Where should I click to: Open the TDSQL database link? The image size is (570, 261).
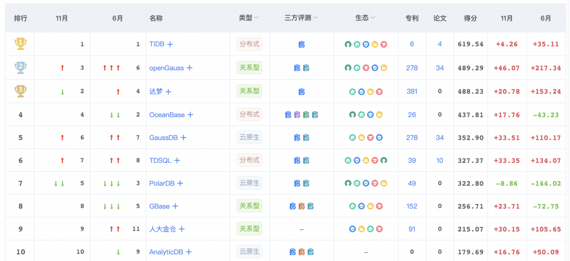(160, 160)
